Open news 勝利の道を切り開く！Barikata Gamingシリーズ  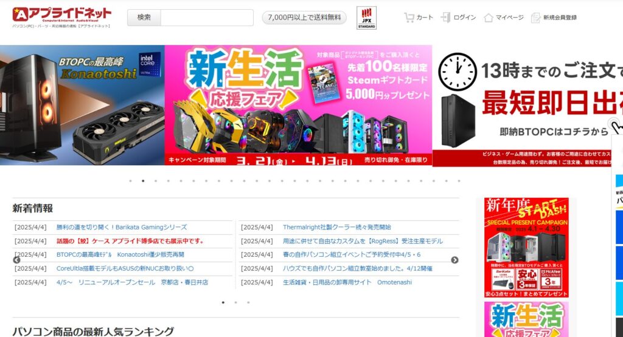(x=122, y=227)
